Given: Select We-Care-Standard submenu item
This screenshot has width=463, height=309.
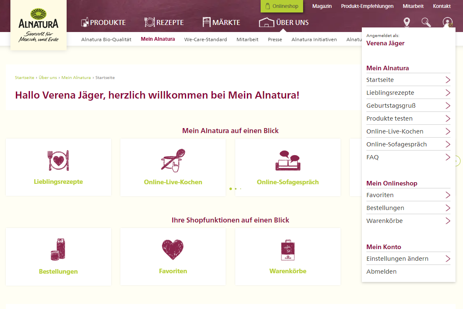Looking at the screenshot, I should point(206,40).
